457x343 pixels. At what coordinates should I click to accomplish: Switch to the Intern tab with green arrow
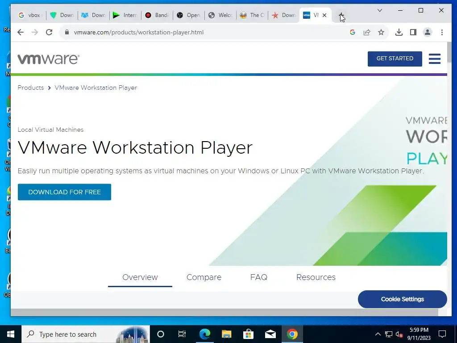pos(125,15)
